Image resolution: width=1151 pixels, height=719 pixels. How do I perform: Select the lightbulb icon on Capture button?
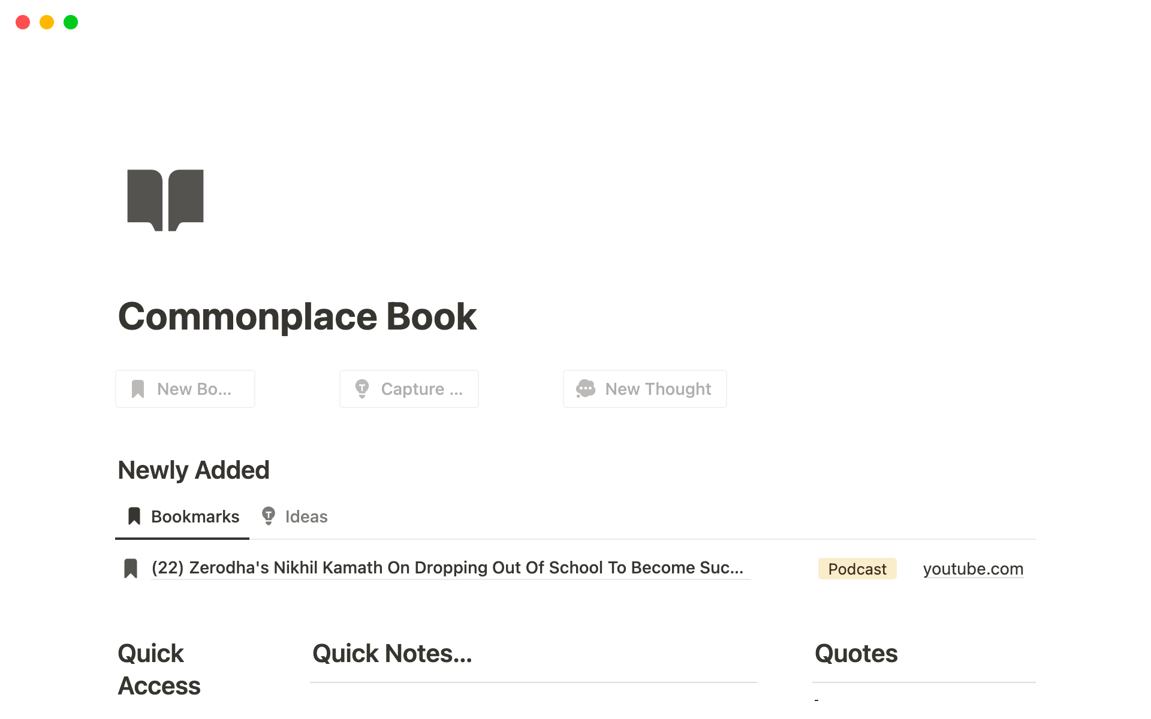[x=362, y=388]
